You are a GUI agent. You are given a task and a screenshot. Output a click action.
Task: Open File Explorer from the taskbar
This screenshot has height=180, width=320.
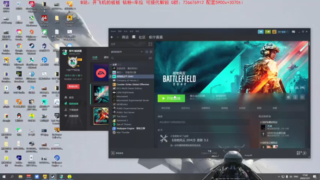coord(20,176)
